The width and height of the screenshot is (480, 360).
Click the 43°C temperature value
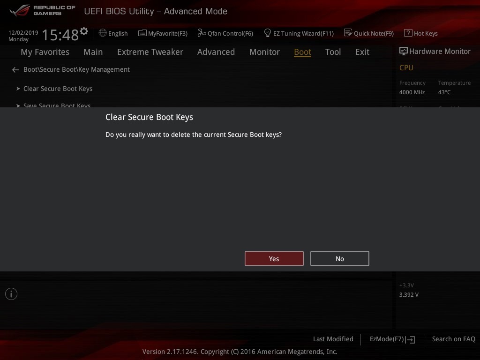click(444, 92)
